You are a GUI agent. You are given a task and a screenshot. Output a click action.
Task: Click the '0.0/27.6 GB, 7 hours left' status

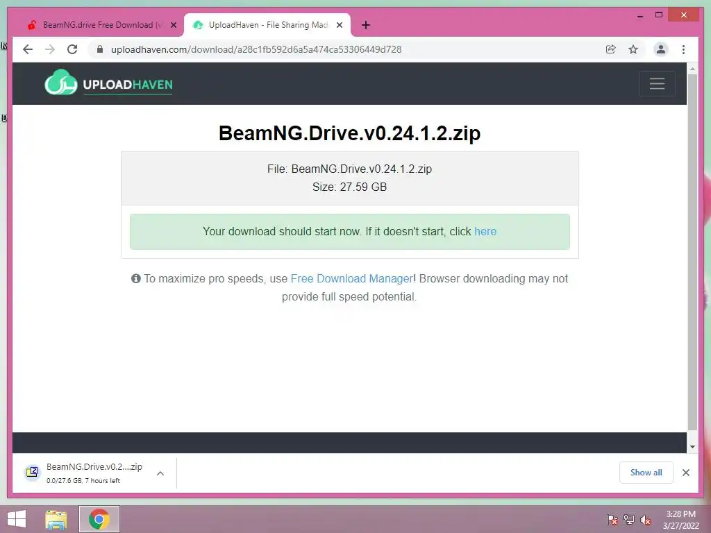(x=83, y=481)
